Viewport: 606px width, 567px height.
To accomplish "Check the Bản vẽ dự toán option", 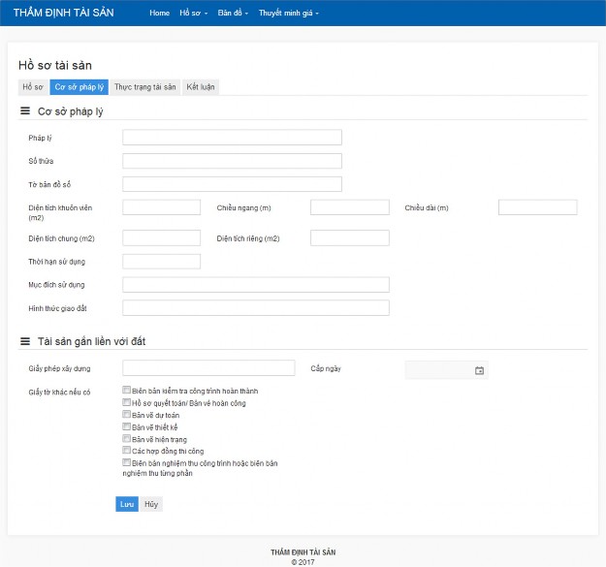I will pos(127,415).
